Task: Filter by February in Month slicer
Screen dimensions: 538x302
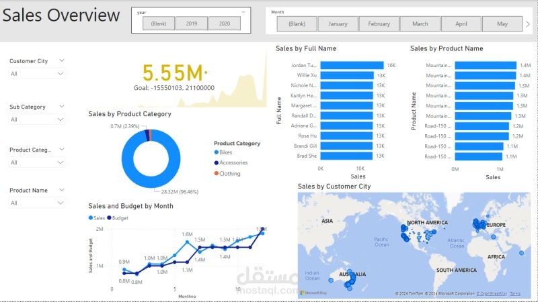Action: (379, 24)
